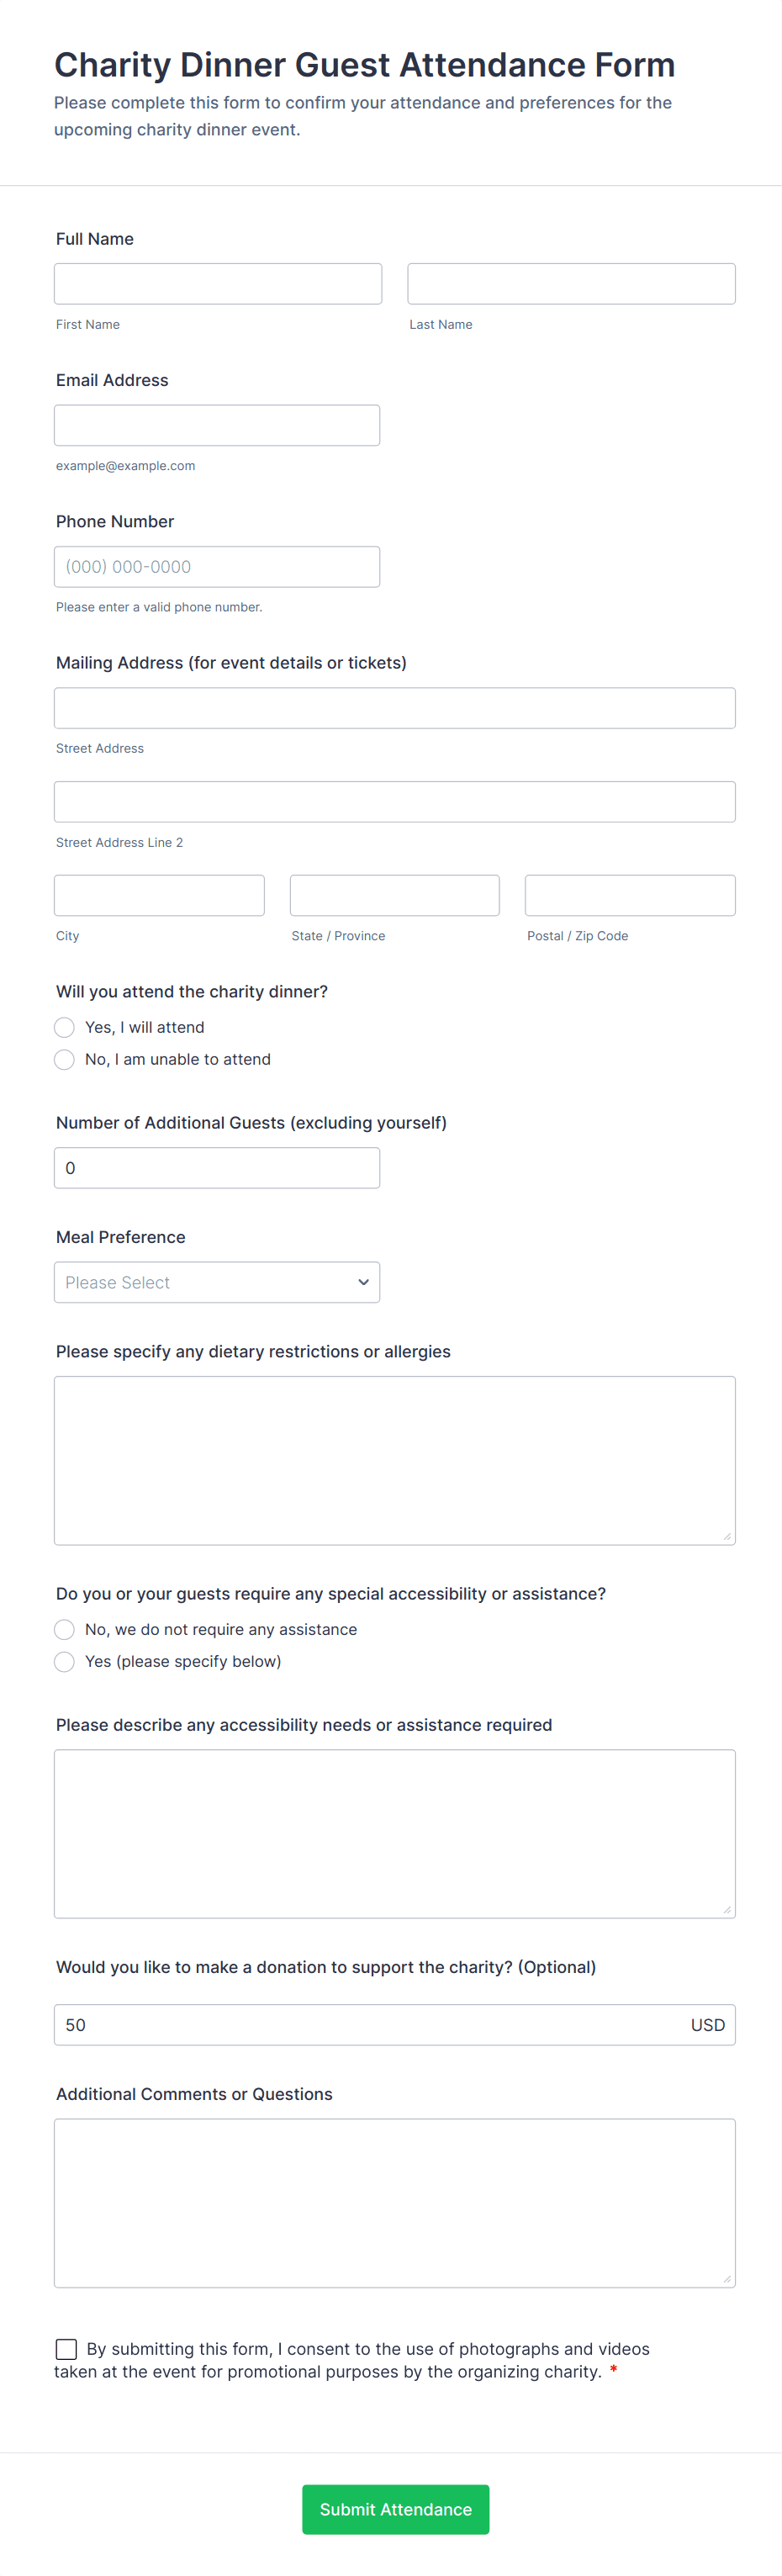Choose 'No, we do not require any assistance'

pos(65,1629)
